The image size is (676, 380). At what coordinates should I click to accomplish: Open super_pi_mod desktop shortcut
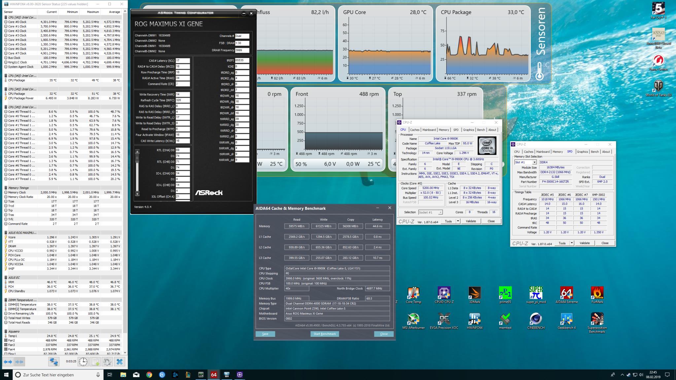[x=536, y=295]
